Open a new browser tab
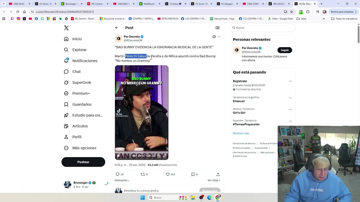The height and width of the screenshot is (202, 360). 321,4
